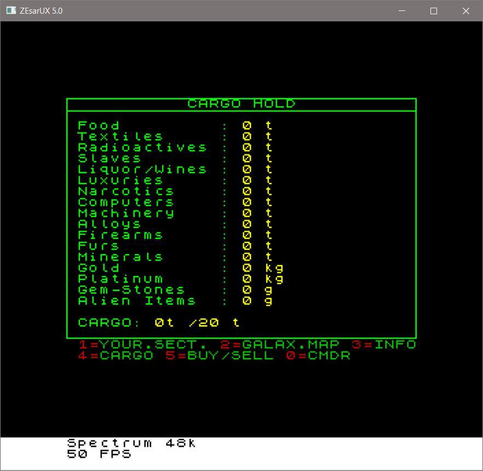Select the Alloys cargo row
The height and width of the screenshot is (471, 483).
[175, 224]
